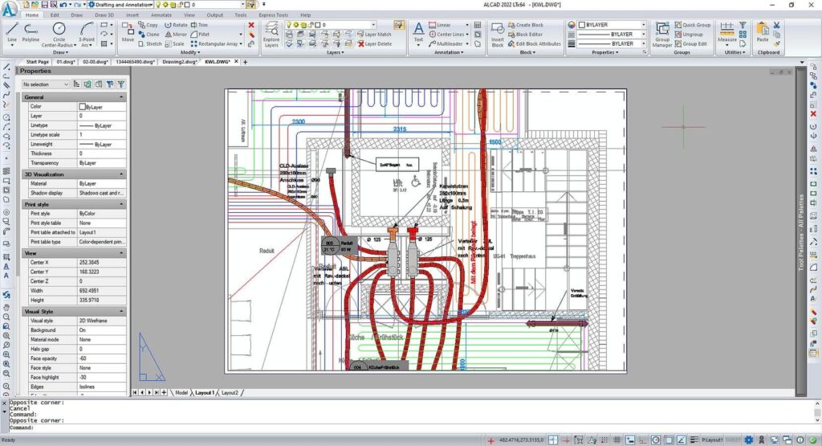This screenshot has width=822, height=446.
Task: Click Layer Match
Action: [x=374, y=34]
